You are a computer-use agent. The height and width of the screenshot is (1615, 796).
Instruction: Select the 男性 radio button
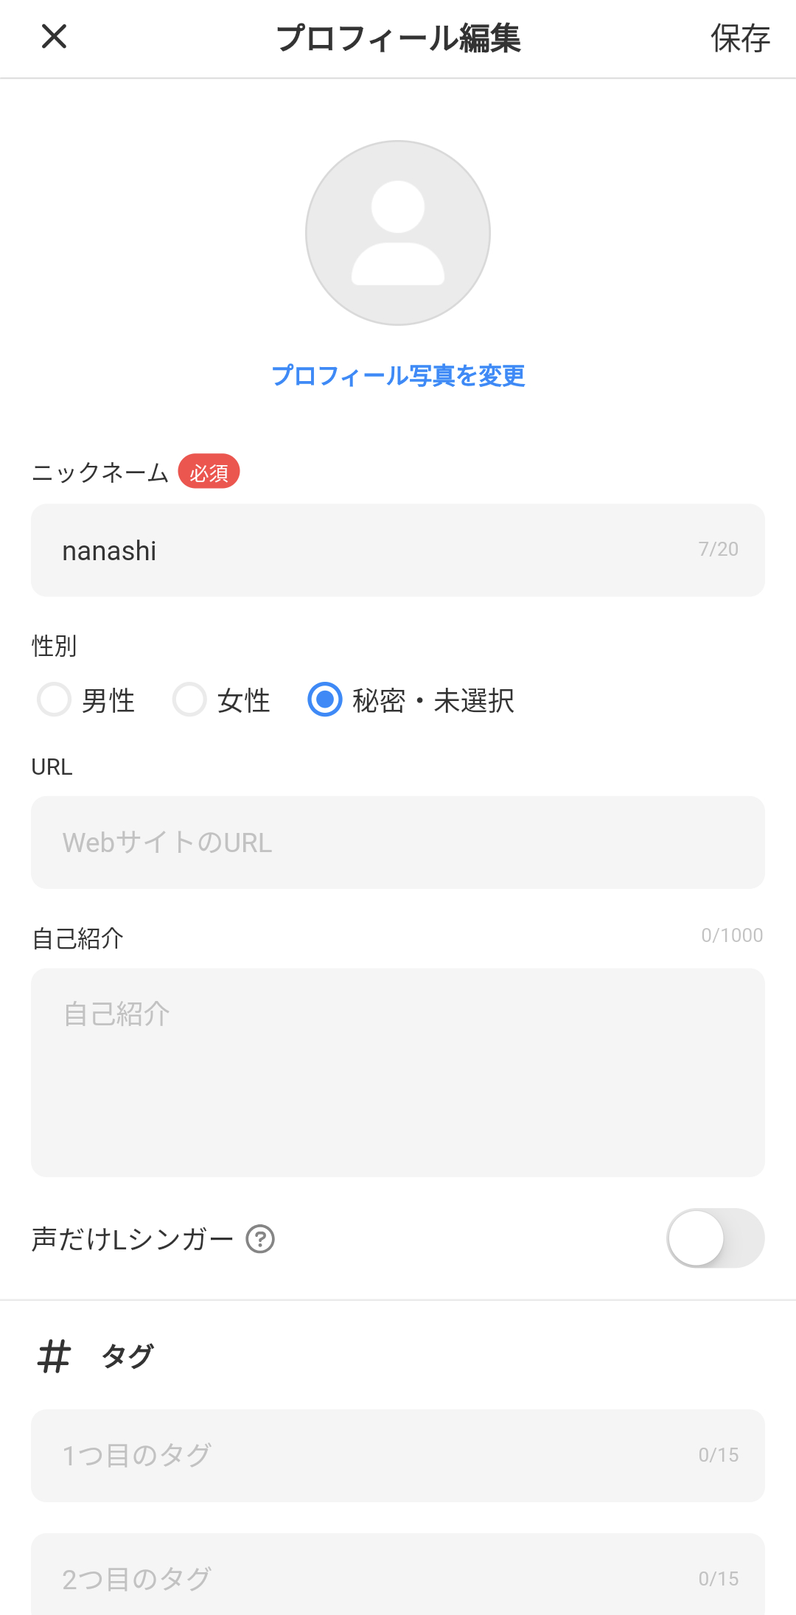[x=55, y=700]
